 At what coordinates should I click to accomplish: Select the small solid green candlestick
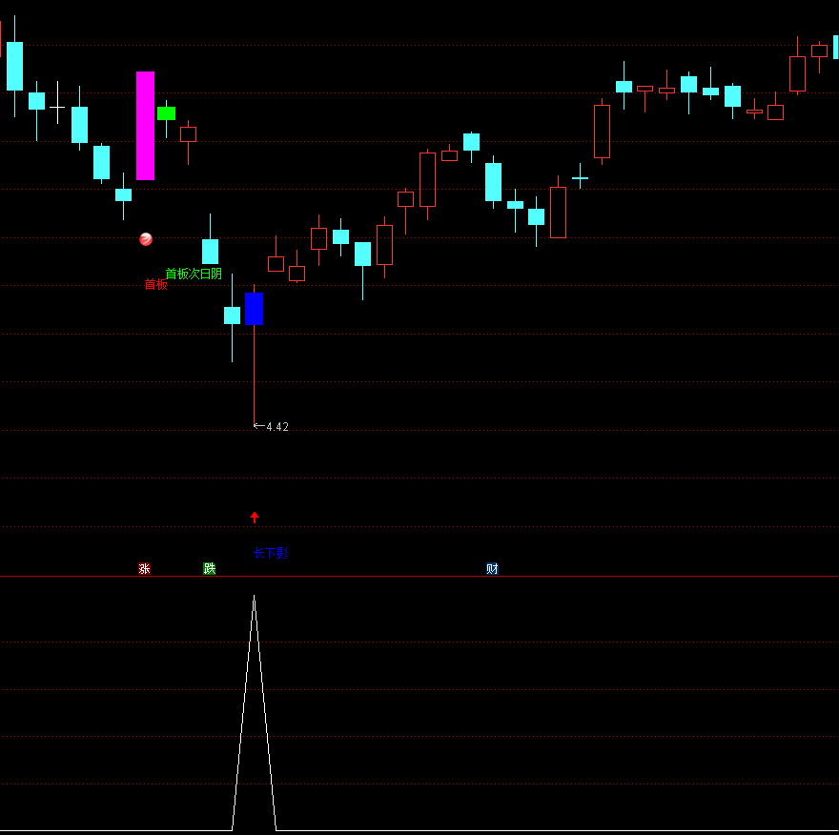click(166, 113)
